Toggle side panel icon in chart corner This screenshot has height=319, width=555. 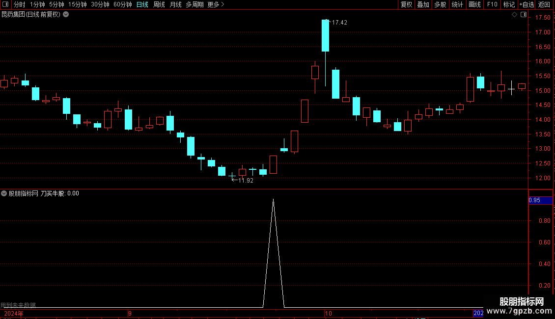524,15
